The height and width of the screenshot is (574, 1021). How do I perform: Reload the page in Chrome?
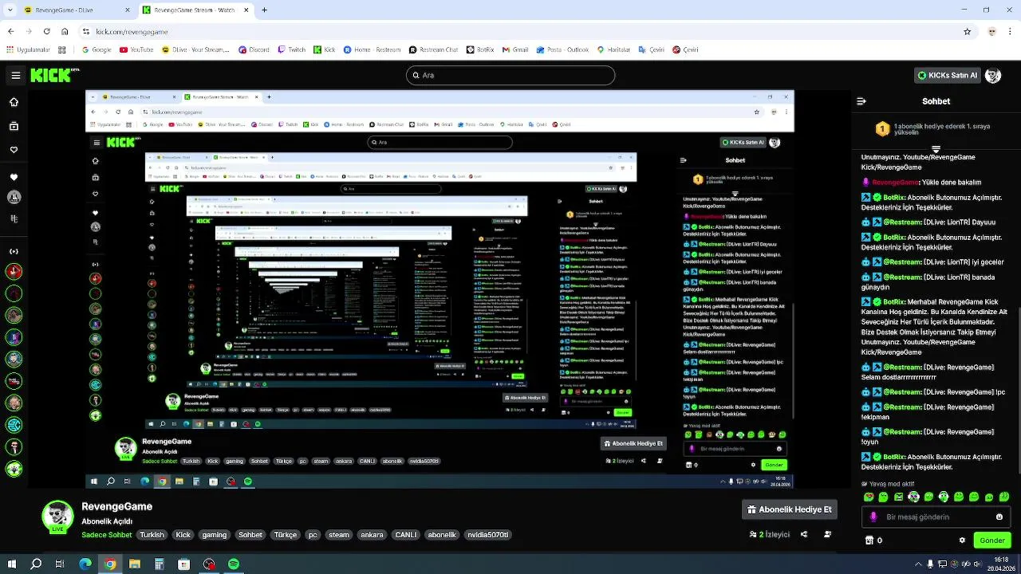click(46, 32)
